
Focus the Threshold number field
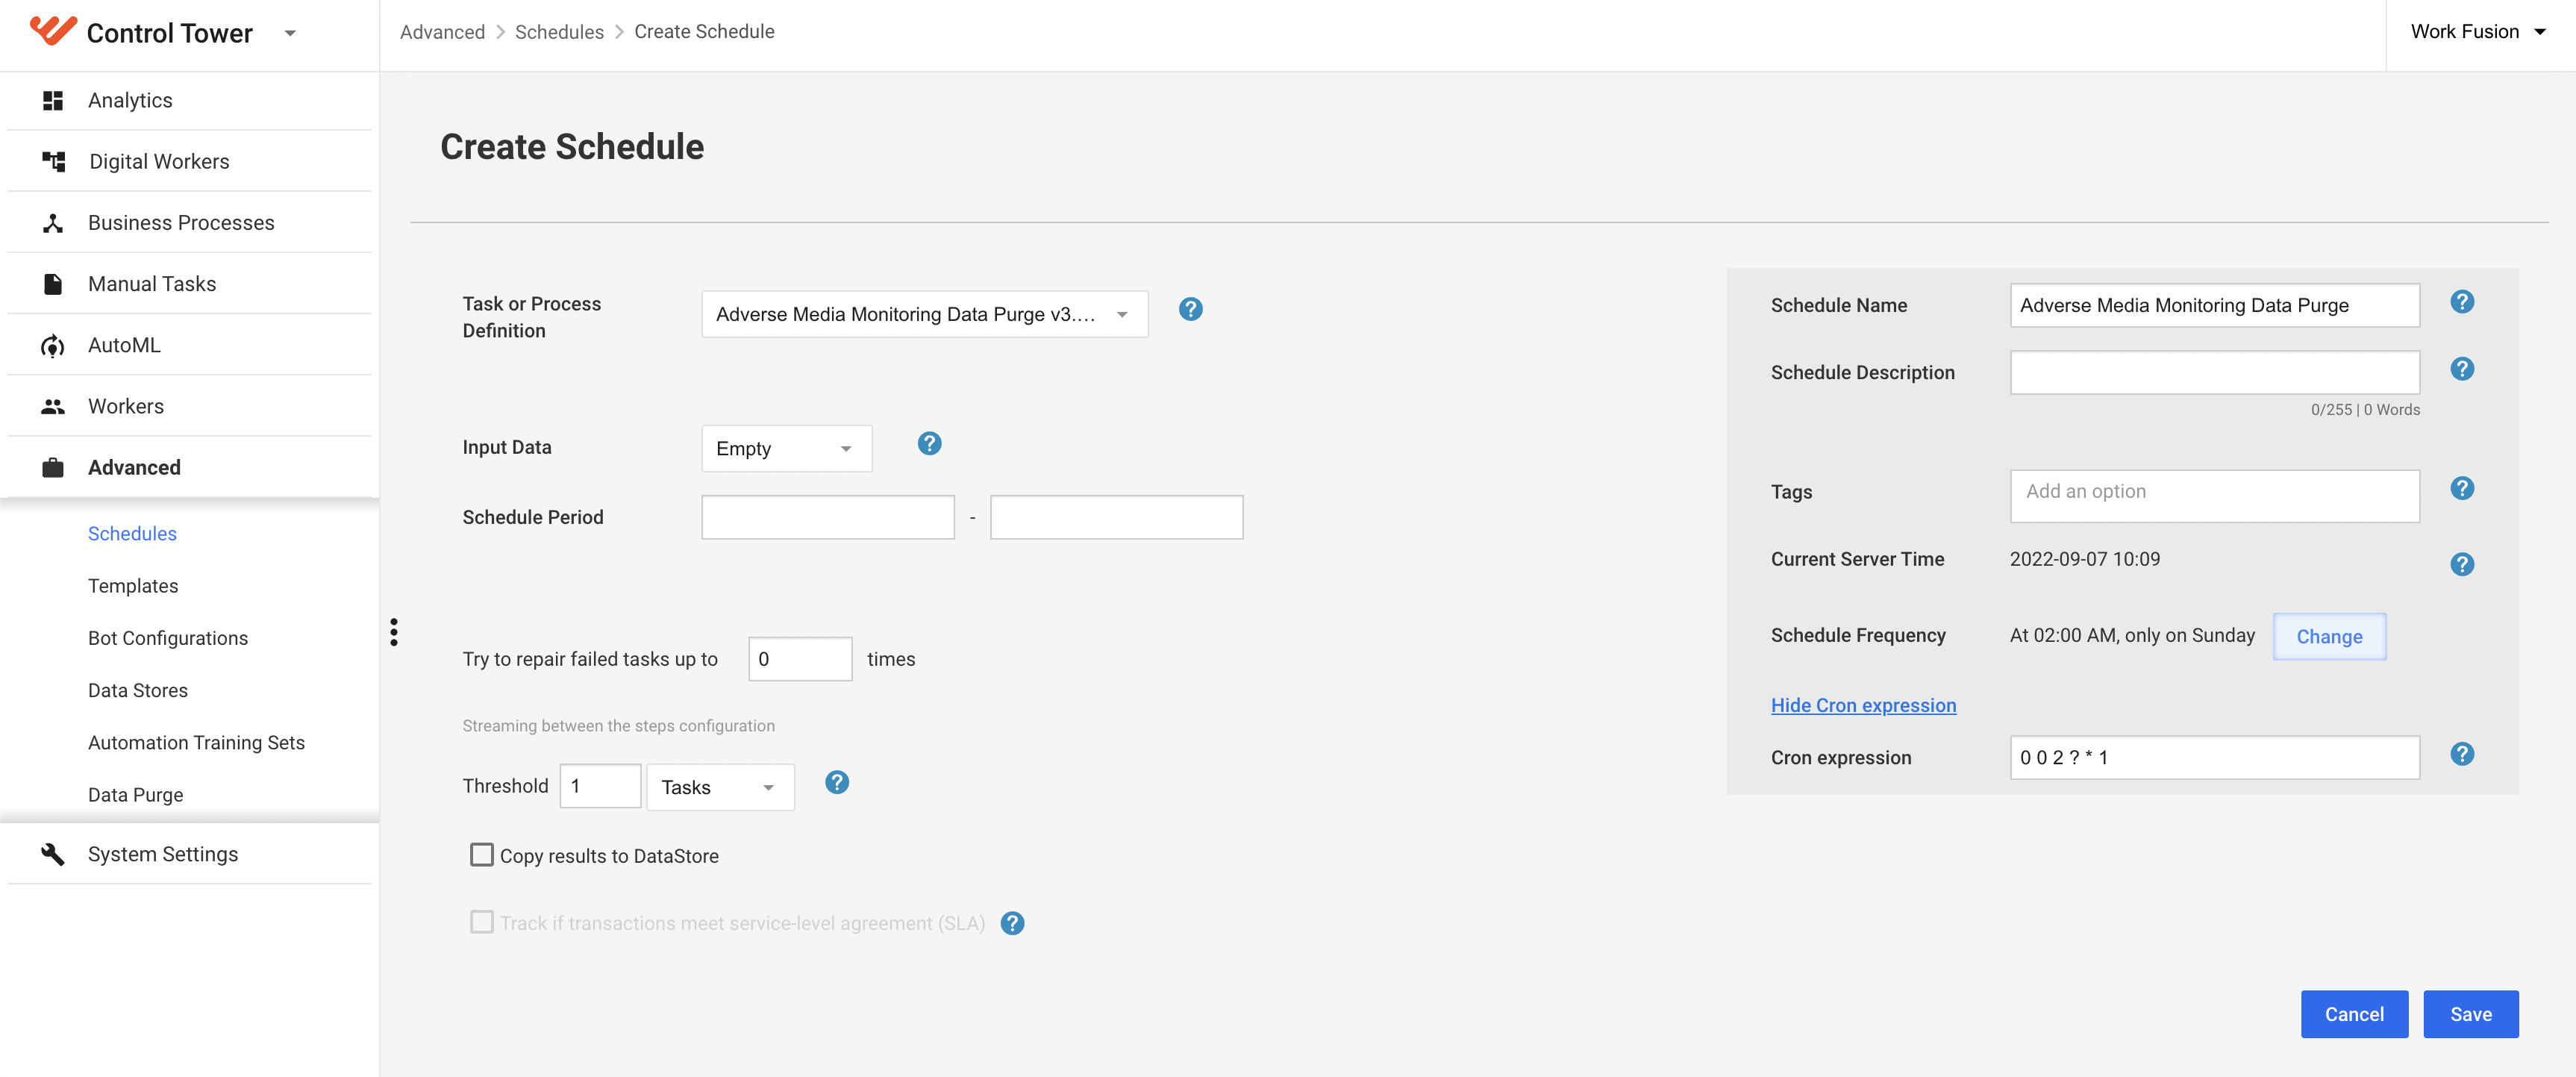coord(600,786)
